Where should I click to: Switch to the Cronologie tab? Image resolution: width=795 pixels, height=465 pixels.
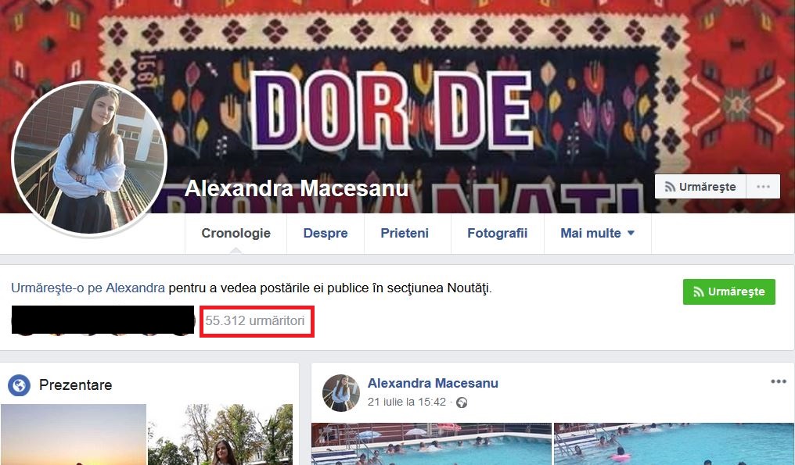click(236, 233)
